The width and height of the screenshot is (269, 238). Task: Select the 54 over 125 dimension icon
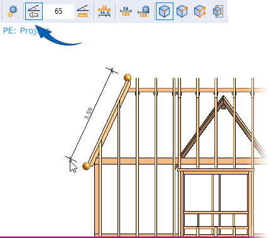[126, 11]
